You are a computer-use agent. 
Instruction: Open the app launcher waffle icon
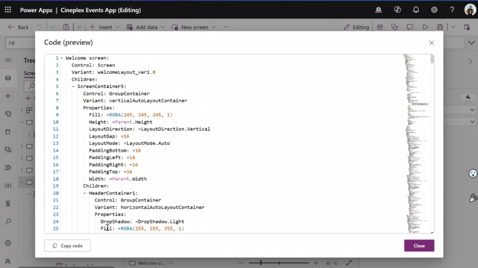tap(8, 10)
